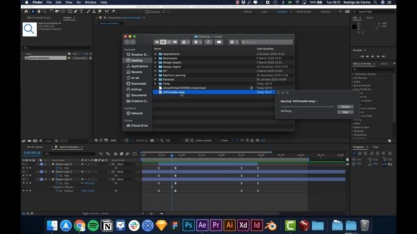The width and height of the screenshot is (417, 234).
Task: Open Spotify from the Dock
Action: [93, 226]
